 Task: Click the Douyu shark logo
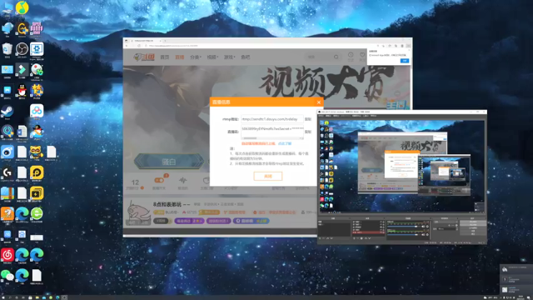pos(144,57)
